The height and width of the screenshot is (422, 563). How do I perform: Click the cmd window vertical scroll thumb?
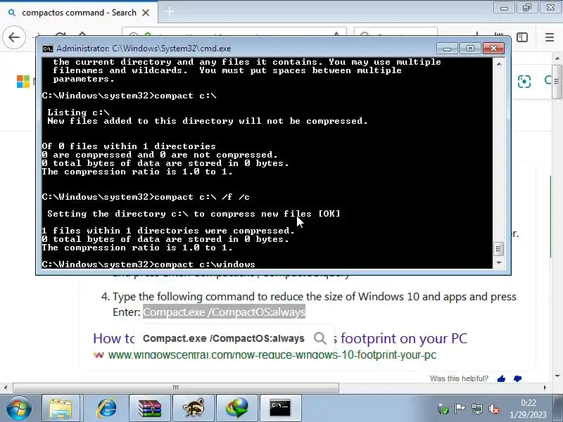[x=499, y=249]
